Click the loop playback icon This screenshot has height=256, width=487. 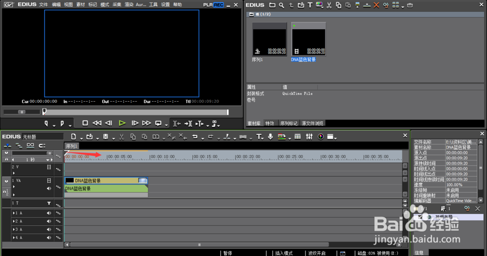158,123
